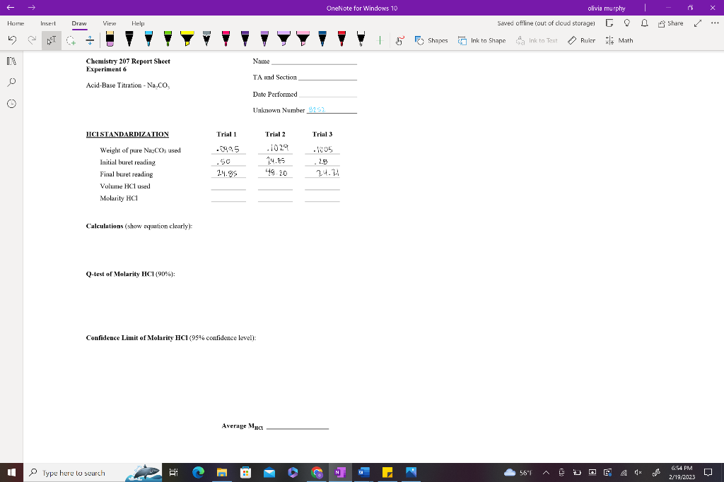Select the dark navy blue pen
This screenshot has height=482, width=724.
[322, 39]
